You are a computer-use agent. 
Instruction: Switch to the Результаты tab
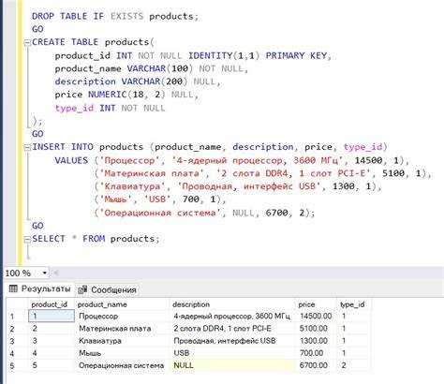(39, 289)
